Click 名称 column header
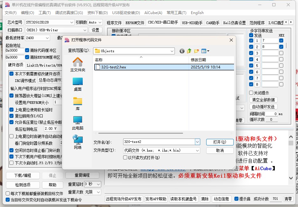Image resolution: width=298 pixels, height=207 pixels. [141, 60]
